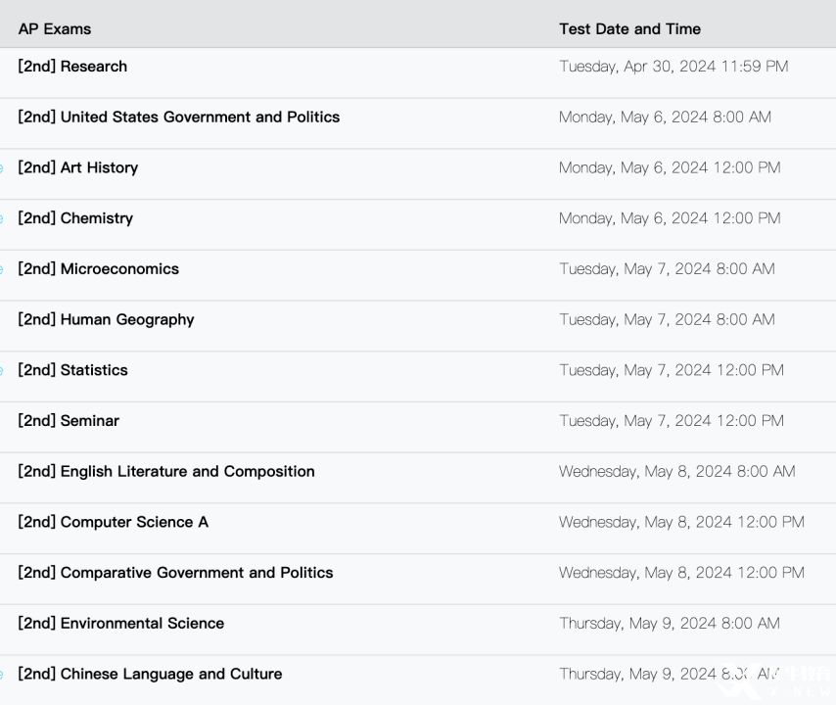
Task: Click the Thursday, May 9, 2024 8:00 AM date for Environmental Science
Action: click(x=669, y=624)
